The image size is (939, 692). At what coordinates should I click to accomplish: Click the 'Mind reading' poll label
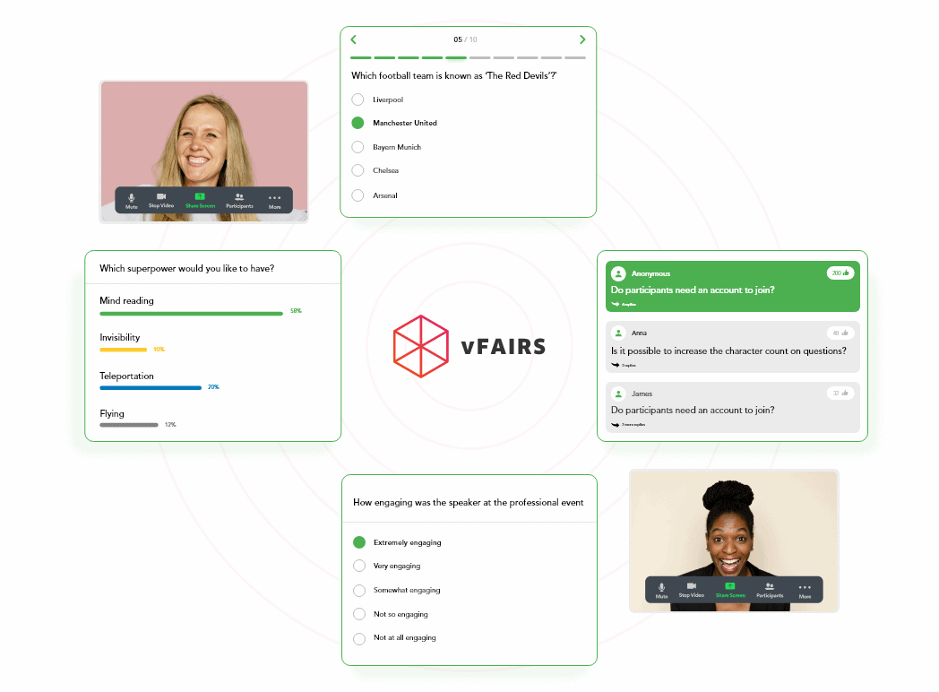pos(126,301)
